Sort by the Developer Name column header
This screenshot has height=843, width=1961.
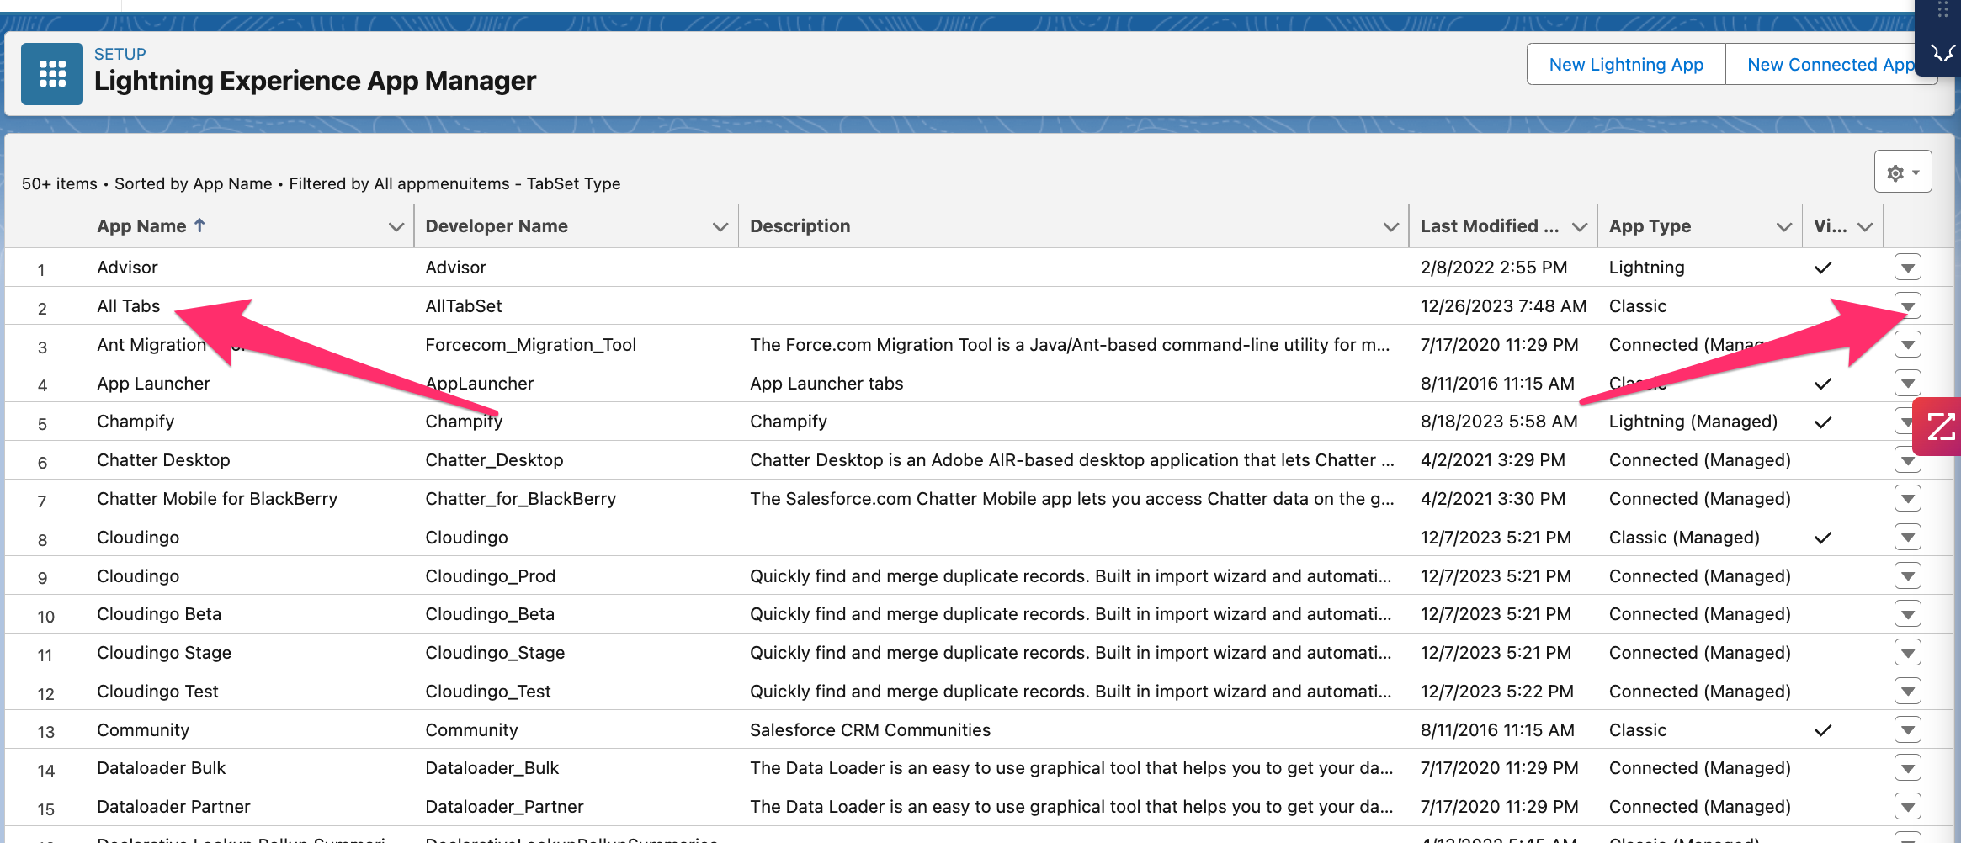497,226
